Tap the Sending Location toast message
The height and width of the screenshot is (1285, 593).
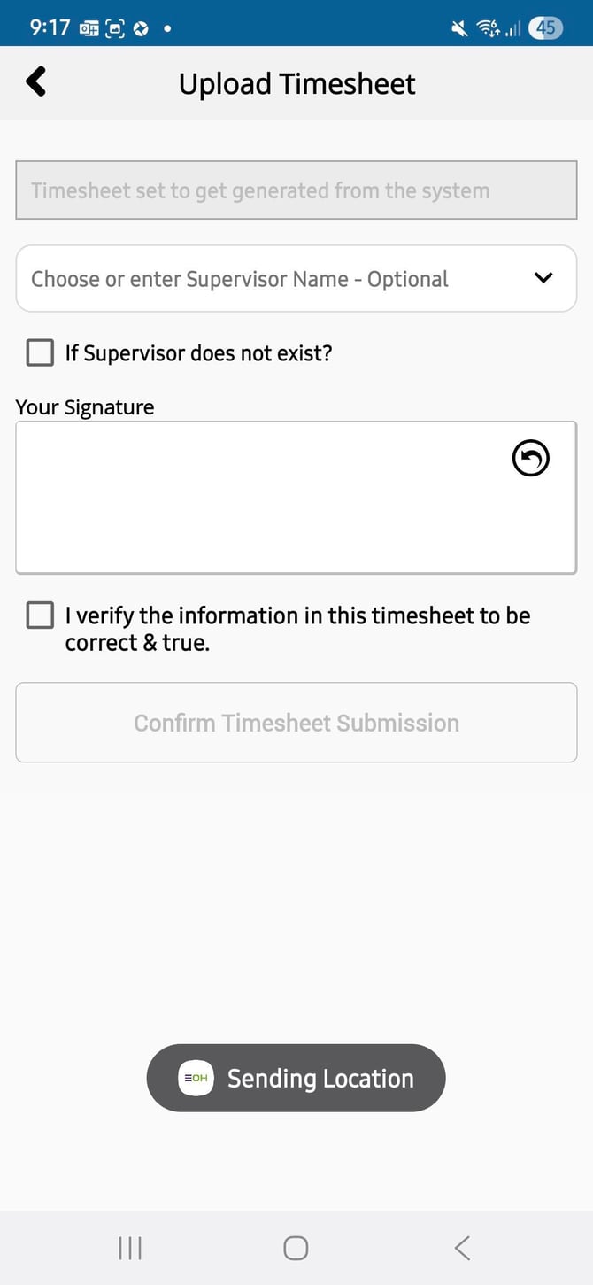point(320,1078)
